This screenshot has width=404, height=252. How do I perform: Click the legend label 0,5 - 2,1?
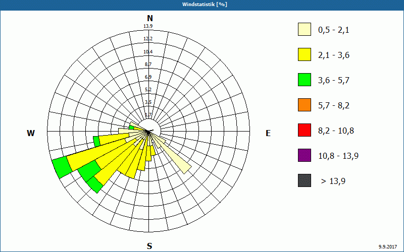point(334,30)
